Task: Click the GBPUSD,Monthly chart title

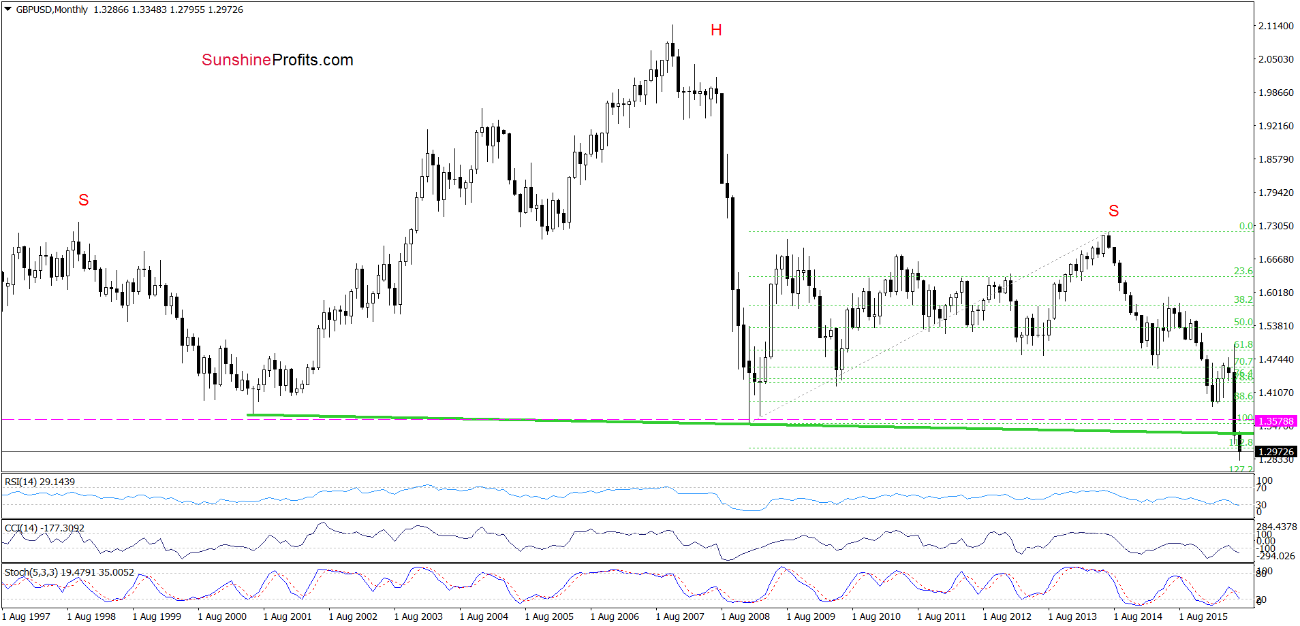Action: click(x=52, y=10)
